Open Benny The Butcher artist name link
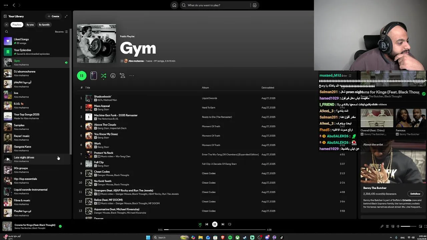 (375, 188)
